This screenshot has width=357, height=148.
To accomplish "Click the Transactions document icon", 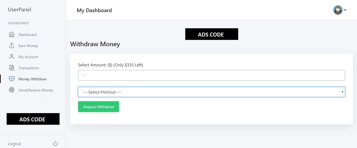I will pyautogui.click(x=12, y=68).
